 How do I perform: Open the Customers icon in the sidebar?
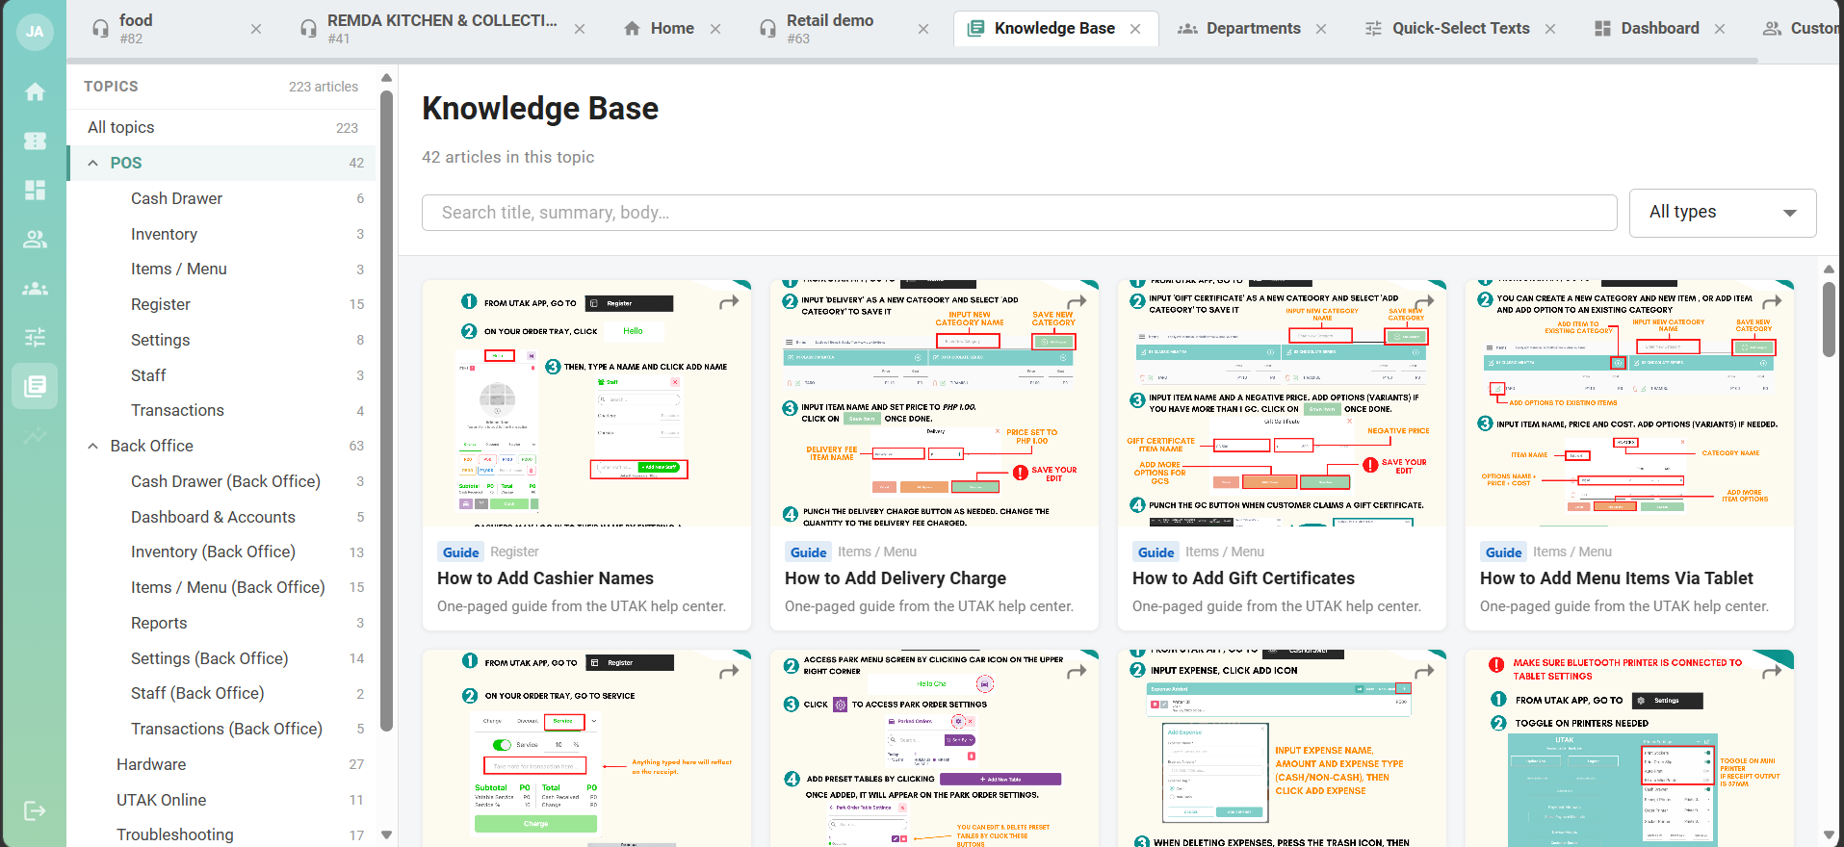pyautogui.click(x=35, y=239)
